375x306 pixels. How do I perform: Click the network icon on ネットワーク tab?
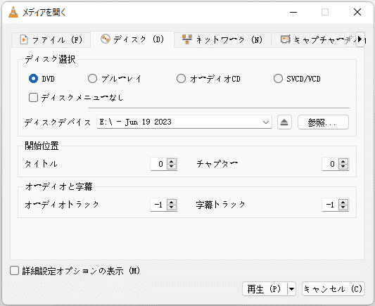[187, 39]
